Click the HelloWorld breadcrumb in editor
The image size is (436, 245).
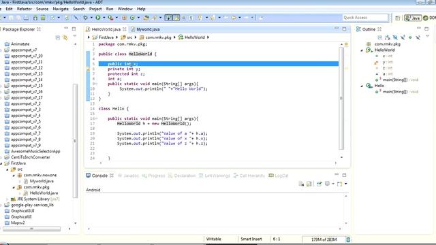(192, 37)
